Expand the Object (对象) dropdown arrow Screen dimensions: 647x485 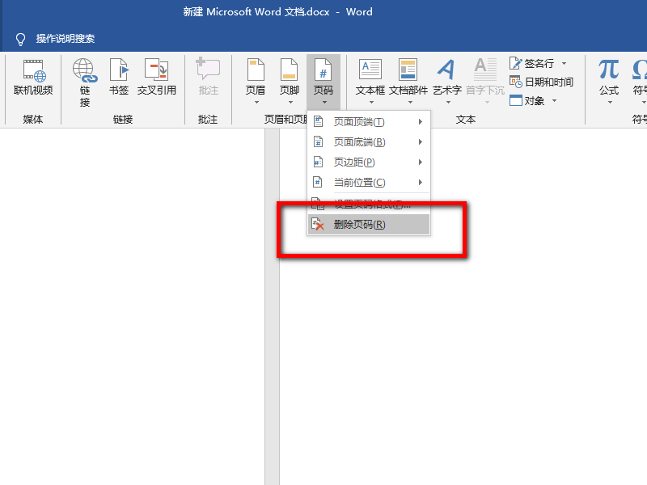pos(554,100)
